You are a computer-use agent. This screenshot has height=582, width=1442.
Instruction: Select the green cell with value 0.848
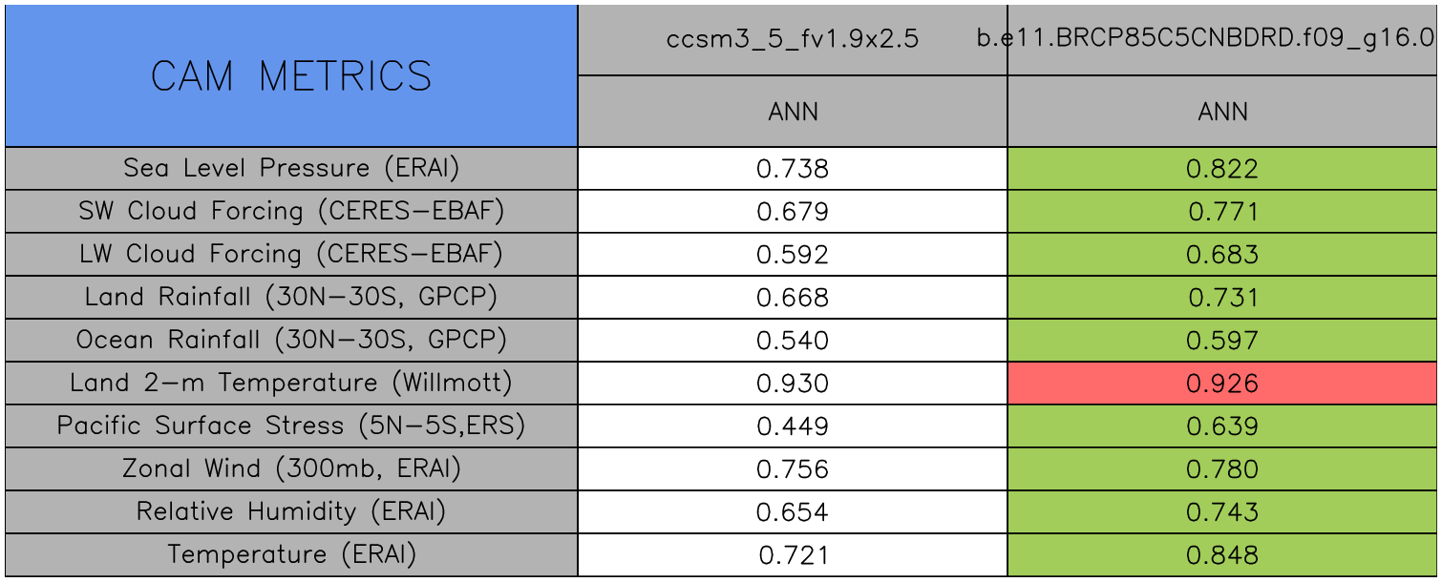(x=1222, y=555)
